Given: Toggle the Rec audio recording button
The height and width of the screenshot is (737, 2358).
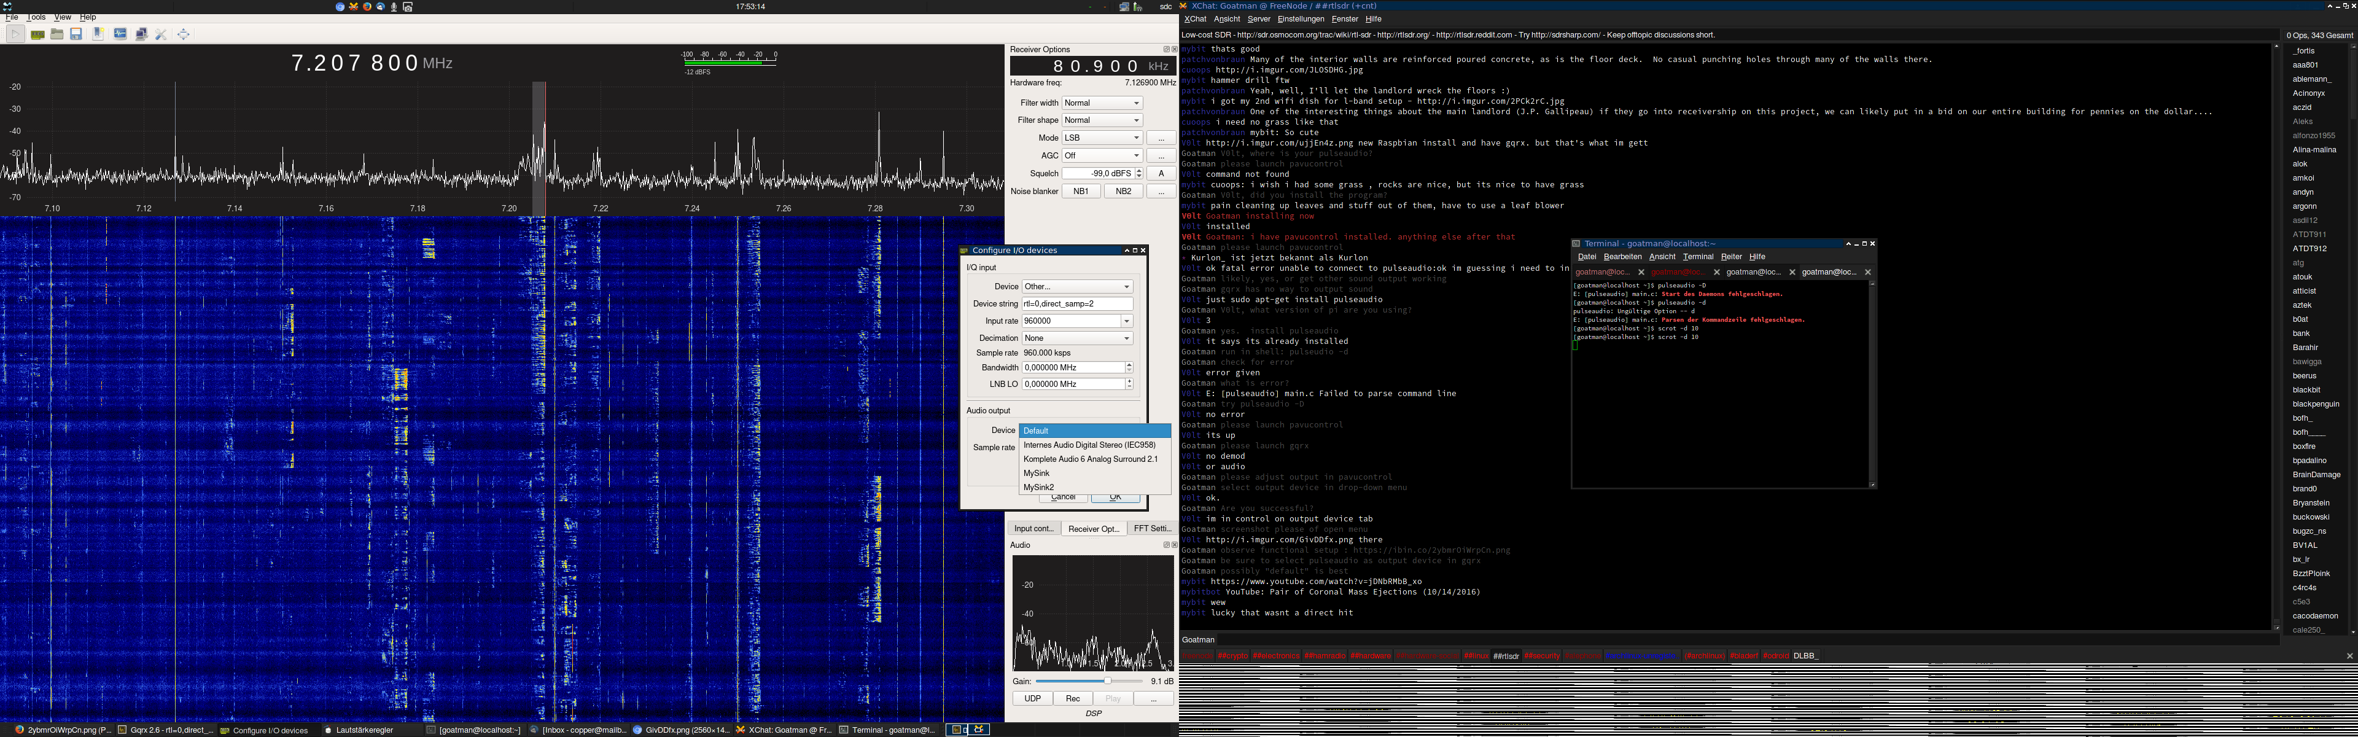Looking at the screenshot, I should pos(1073,698).
